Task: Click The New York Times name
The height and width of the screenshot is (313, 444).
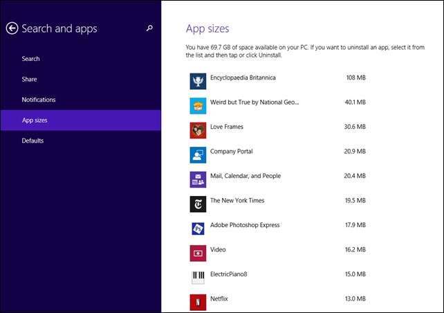Action: [x=237, y=200]
